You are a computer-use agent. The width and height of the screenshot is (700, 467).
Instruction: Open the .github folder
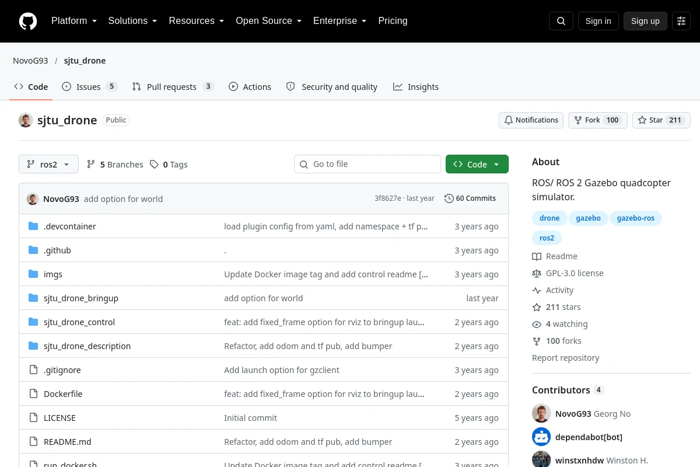tap(57, 250)
